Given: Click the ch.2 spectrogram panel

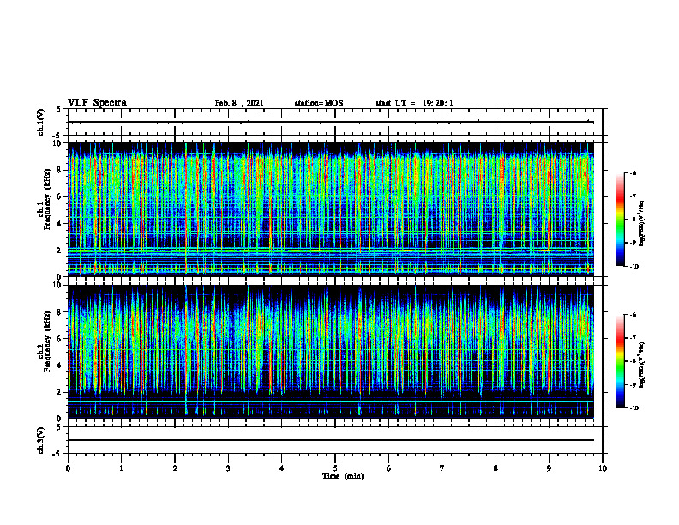Looking at the screenshot, I should tap(331, 352).
